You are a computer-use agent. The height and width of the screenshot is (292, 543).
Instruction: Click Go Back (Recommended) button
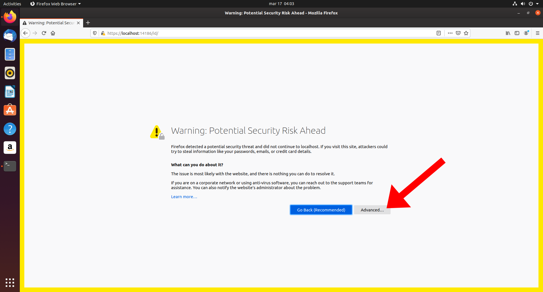point(321,210)
